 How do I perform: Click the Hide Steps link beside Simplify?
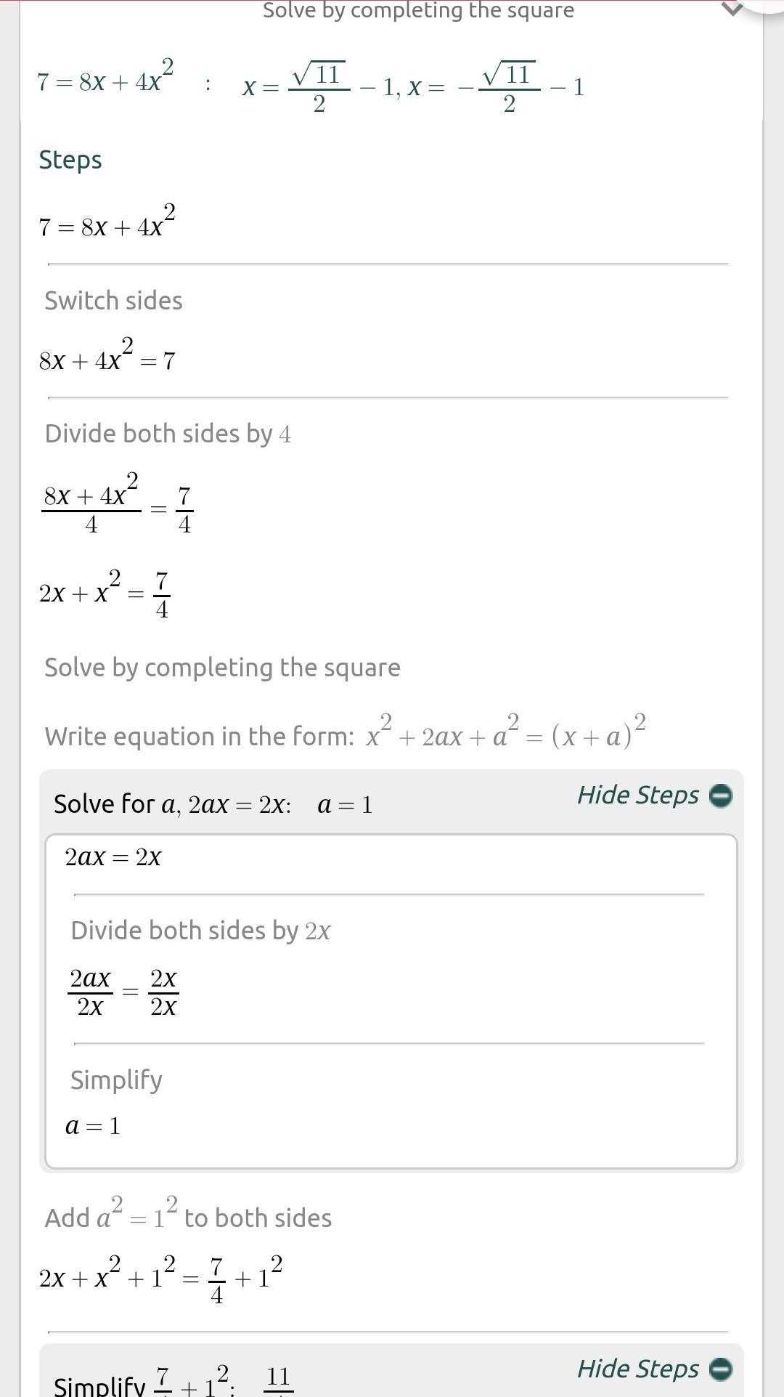coord(637,1369)
